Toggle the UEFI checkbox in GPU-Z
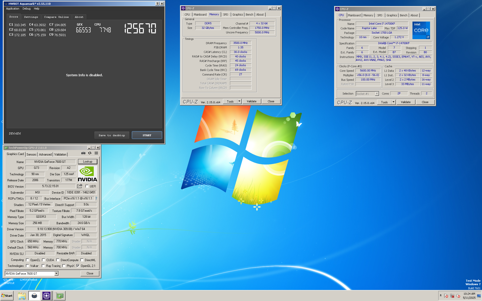Image resolution: width=482 pixels, height=301 pixels. click(87, 186)
